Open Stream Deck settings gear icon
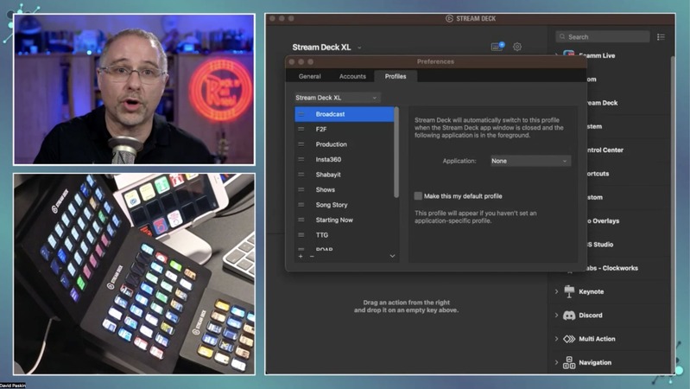This screenshot has height=389, width=690. [517, 47]
